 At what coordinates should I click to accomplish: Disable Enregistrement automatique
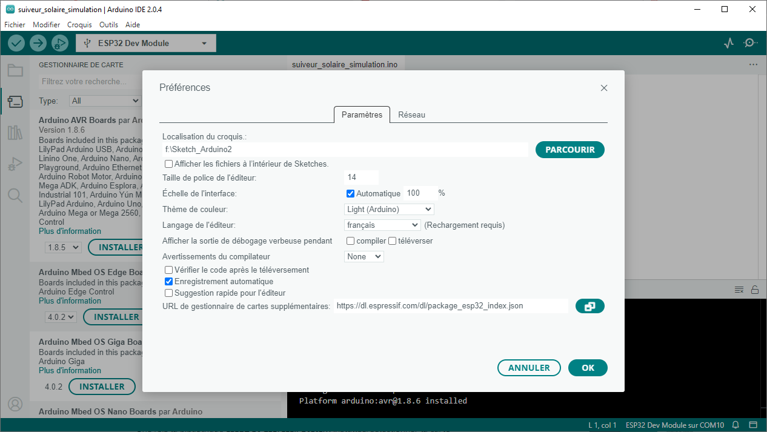[169, 281]
